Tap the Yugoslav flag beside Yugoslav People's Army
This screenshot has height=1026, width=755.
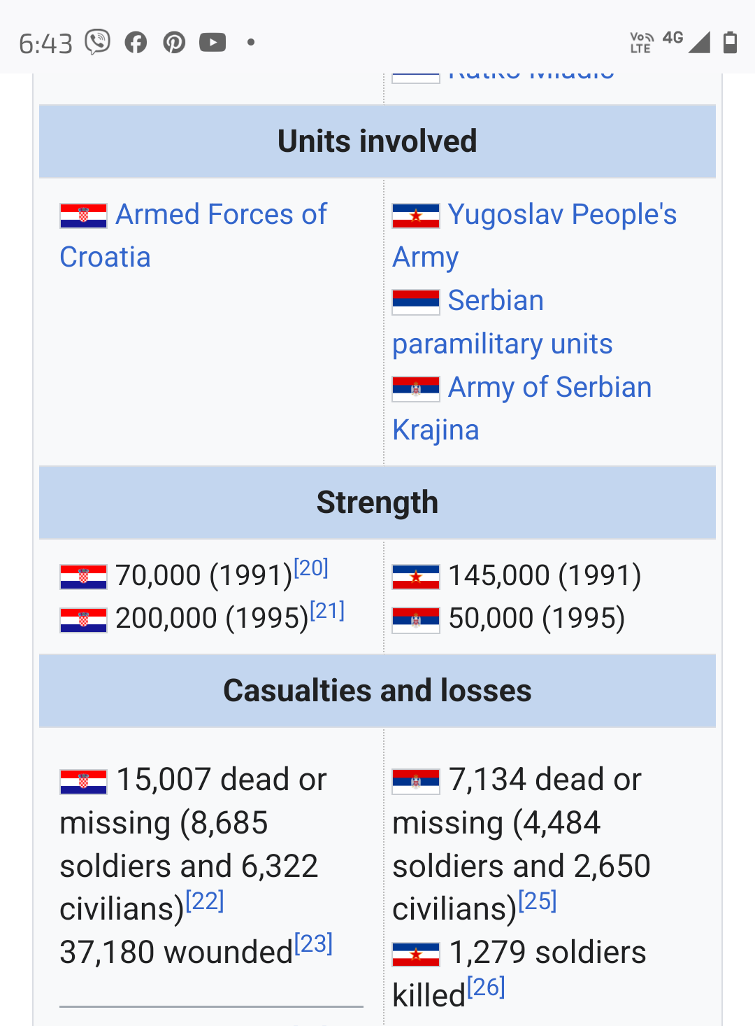[416, 216]
